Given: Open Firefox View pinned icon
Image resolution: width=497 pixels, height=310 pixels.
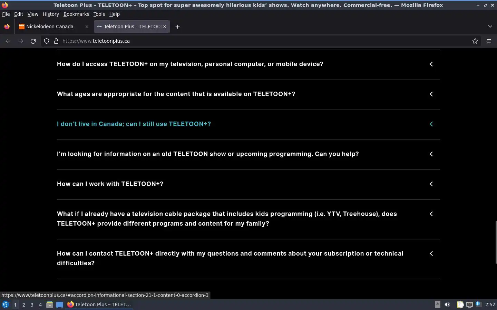Looking at the screenshot, I should pyautogui.click(x=7, y=27).
